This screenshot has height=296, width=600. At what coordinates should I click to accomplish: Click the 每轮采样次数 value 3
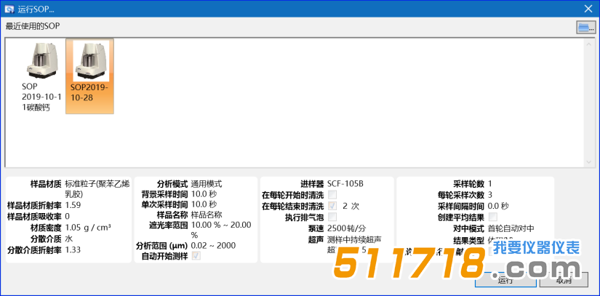(x=490, y=195)
